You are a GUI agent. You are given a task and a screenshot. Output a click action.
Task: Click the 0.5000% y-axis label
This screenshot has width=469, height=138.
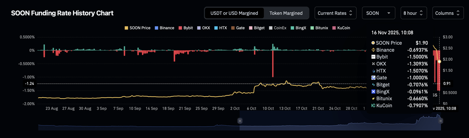[27, 37]
